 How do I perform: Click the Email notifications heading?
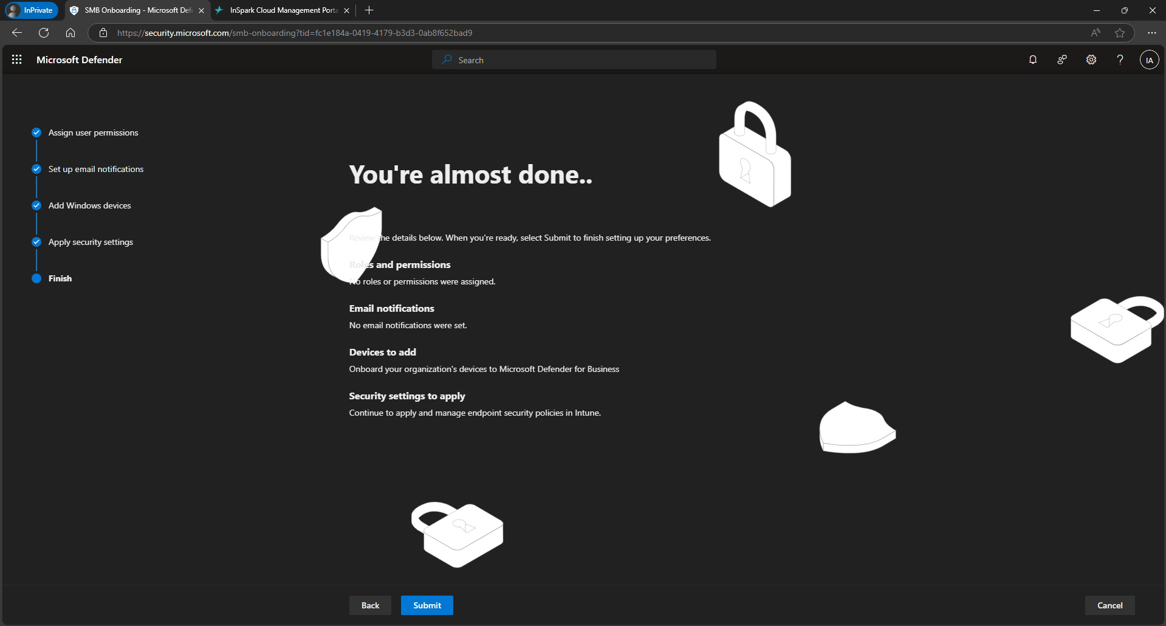(391, 308)
